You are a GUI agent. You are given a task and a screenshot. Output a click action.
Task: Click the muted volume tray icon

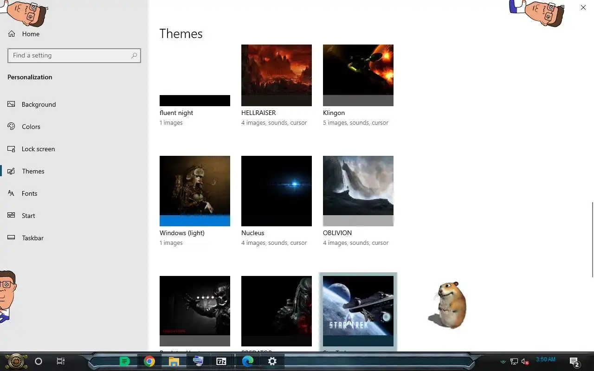[x=525, y=362]
